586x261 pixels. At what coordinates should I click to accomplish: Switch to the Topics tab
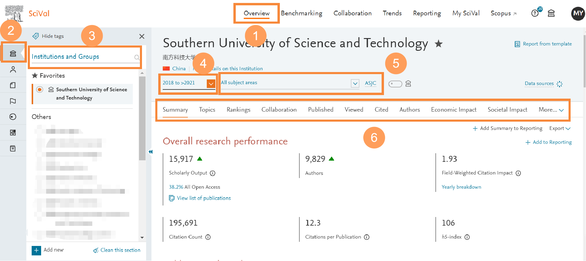coord(207,110)
